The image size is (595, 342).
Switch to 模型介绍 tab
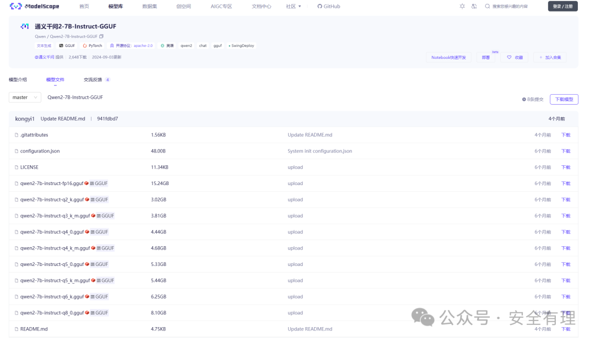pos(18,80)
